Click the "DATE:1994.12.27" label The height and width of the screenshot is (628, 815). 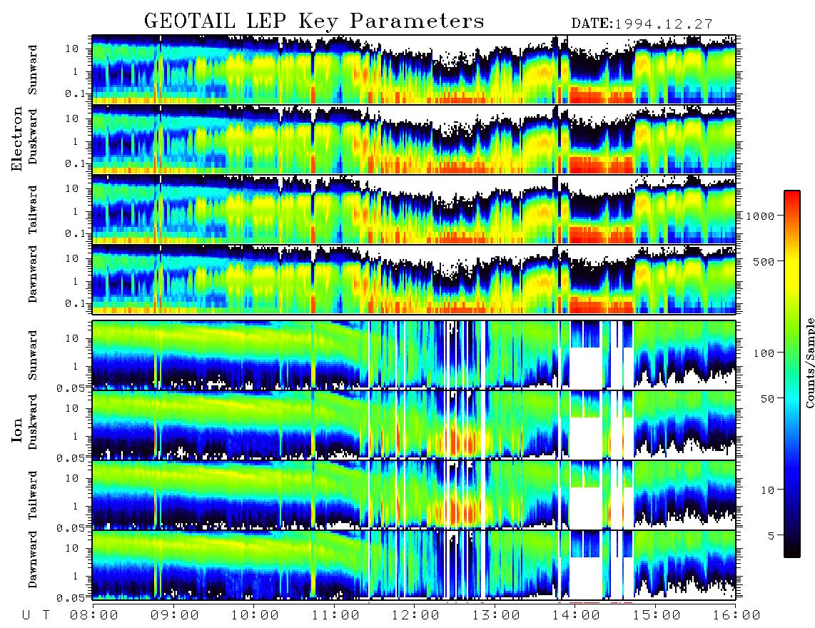pos(642,24)
